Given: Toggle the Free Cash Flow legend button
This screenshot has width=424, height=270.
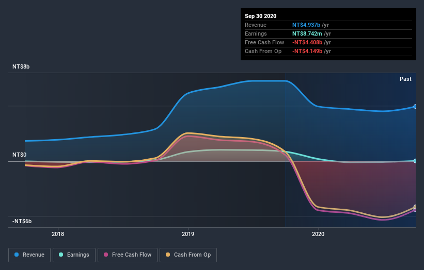Looking at the screenshot, I should coord(128,255).
